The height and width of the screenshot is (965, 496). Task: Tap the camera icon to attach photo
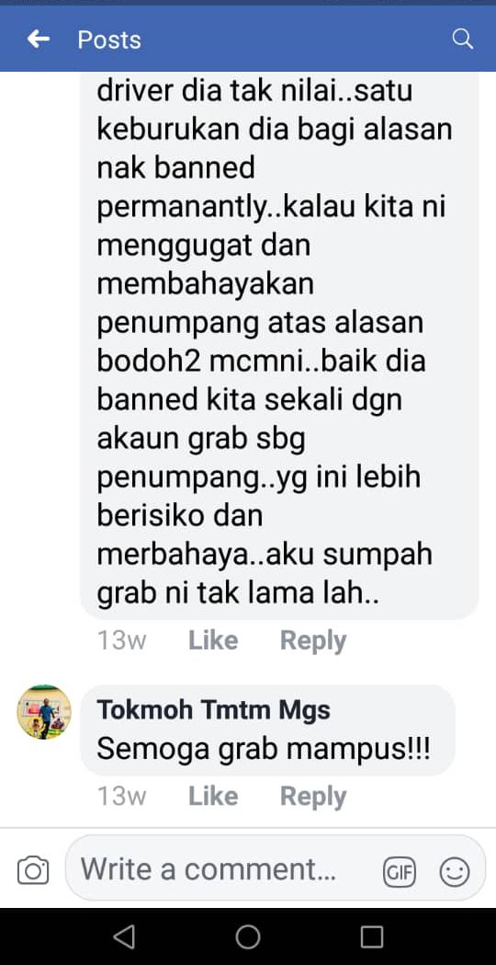pyautogui.click(x=33, y=870)
